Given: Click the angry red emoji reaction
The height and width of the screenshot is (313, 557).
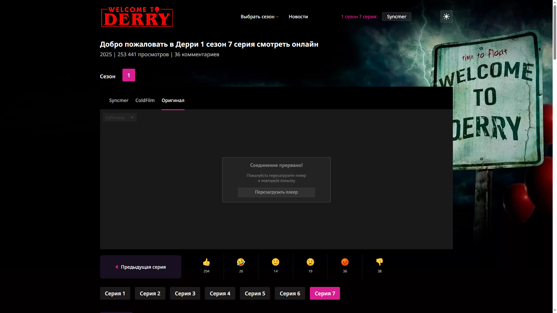Looking at the screenshot, I should click(x=345, y=262).
